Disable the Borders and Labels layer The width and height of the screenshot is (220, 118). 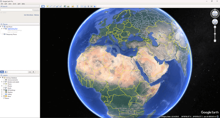point(4,82)
